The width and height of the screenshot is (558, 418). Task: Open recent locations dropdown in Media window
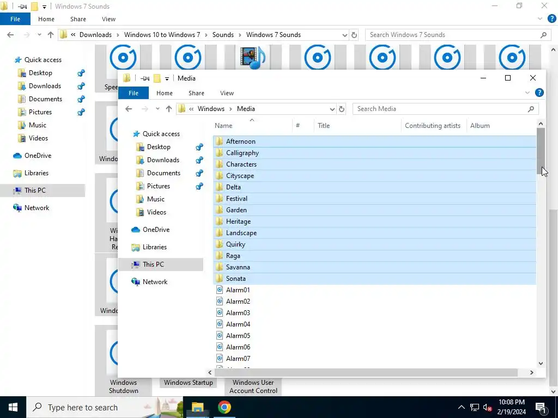(157, 109)
